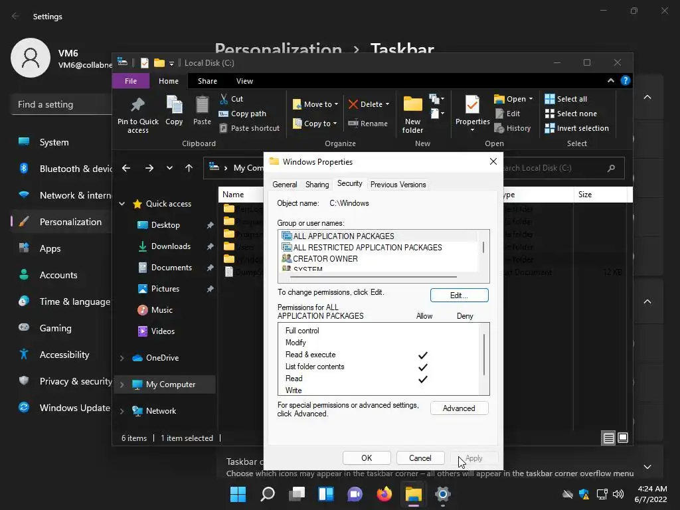Open the Copy to dropdown
The width and height of the screenshot is (680, 510).
click(x=315, y=123)
